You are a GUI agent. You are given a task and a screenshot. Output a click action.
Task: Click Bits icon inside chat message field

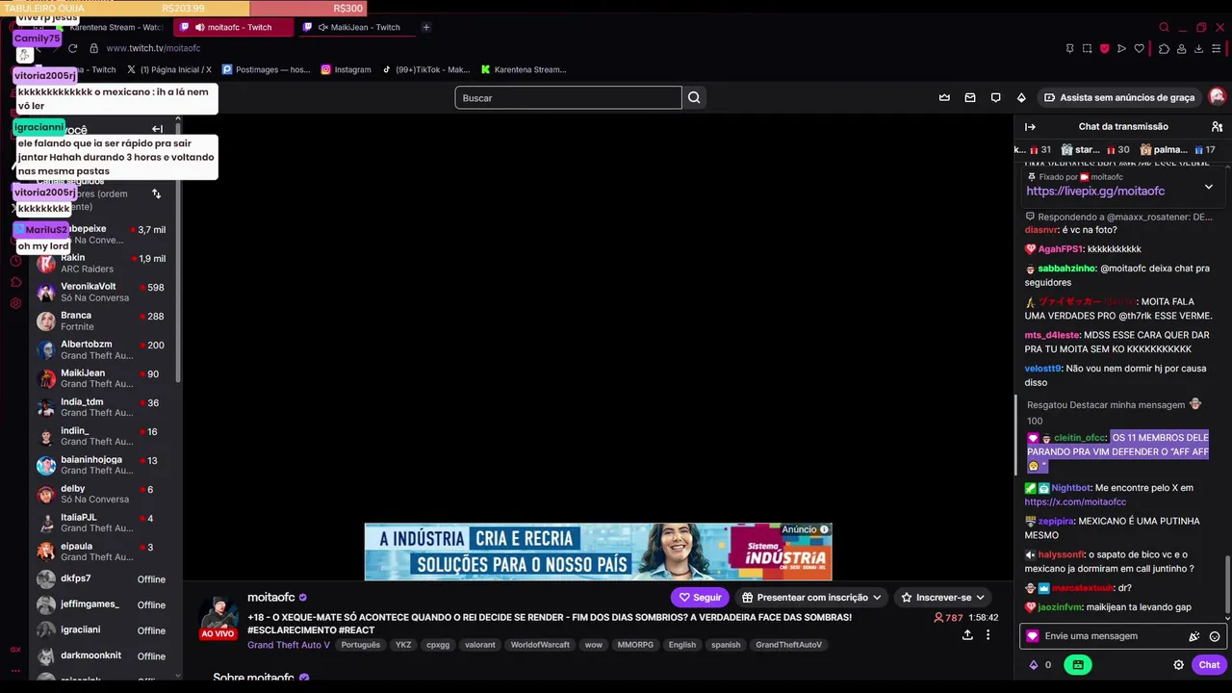click(x=1194, y=636)
